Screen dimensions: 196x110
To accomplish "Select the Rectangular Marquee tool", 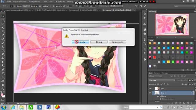I will point(3,20).
